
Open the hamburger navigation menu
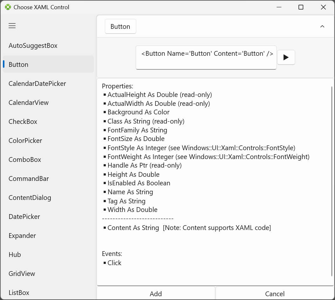point(12,26)
